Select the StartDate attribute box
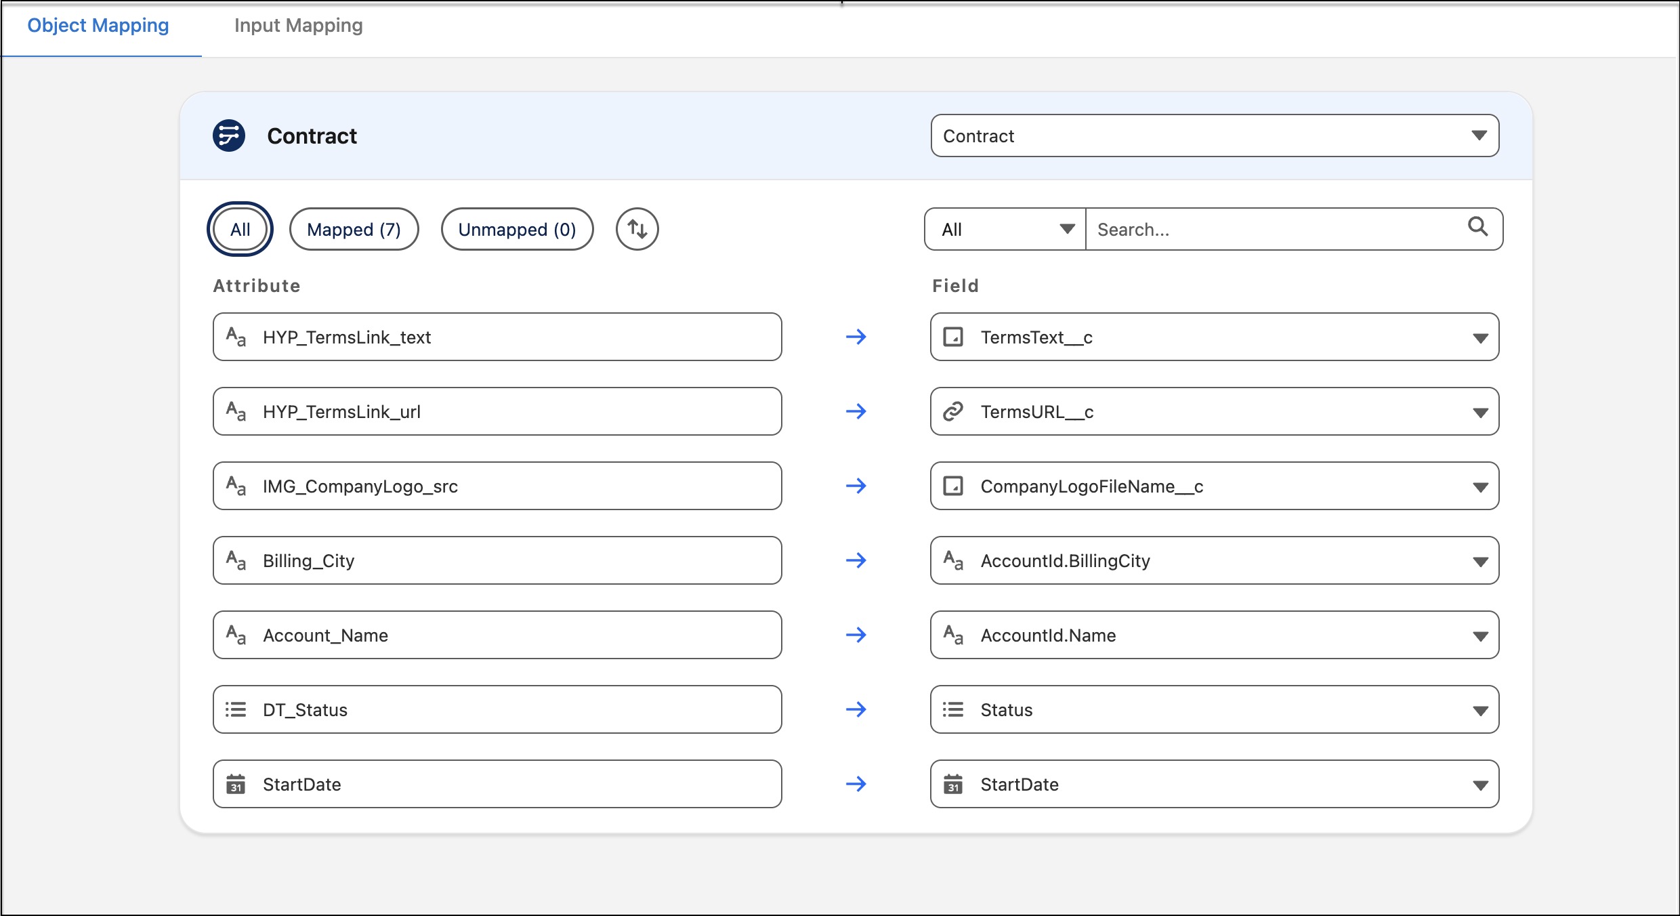Viewport: 1680px width, 916px height. pos(497,784)
